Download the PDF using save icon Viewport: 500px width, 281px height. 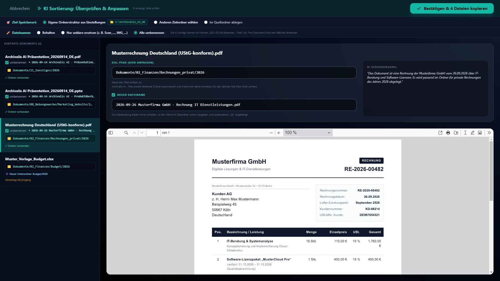pos(456,133)
